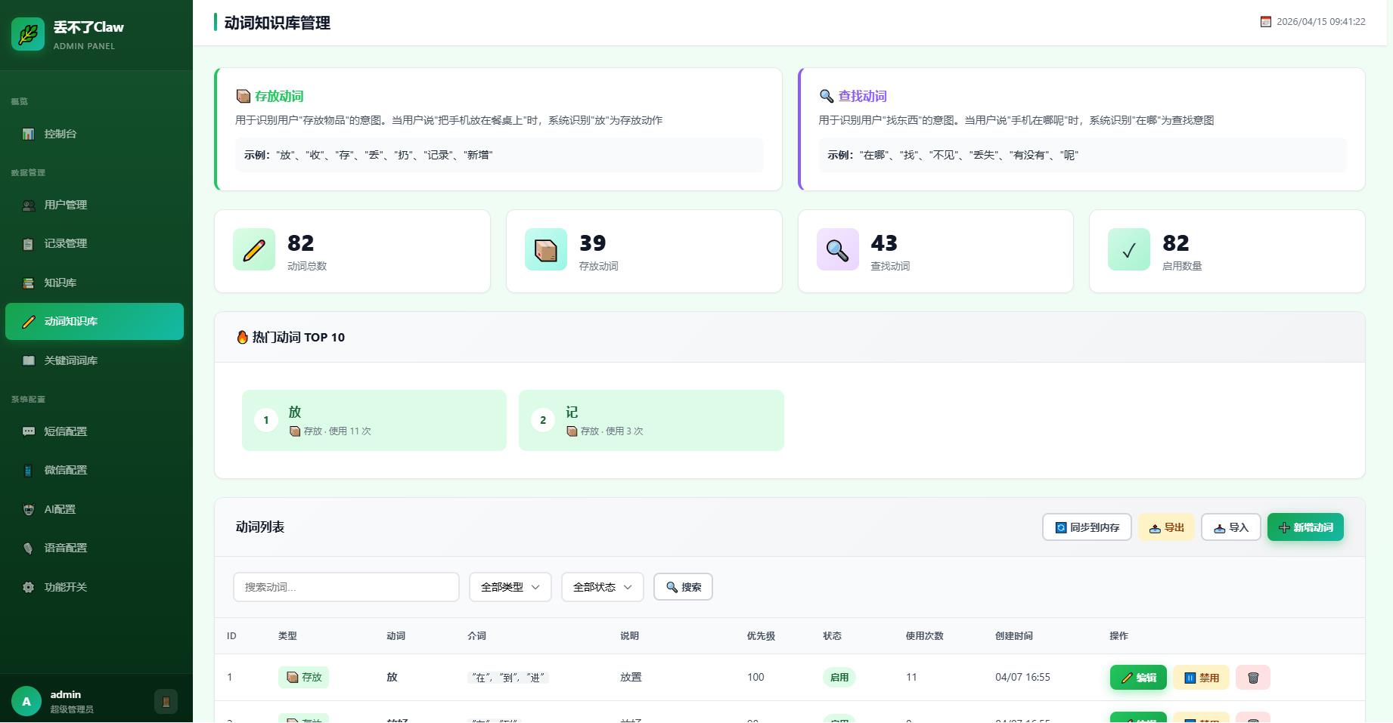Expand the 全部状态 status dropdown

point(602,587)
